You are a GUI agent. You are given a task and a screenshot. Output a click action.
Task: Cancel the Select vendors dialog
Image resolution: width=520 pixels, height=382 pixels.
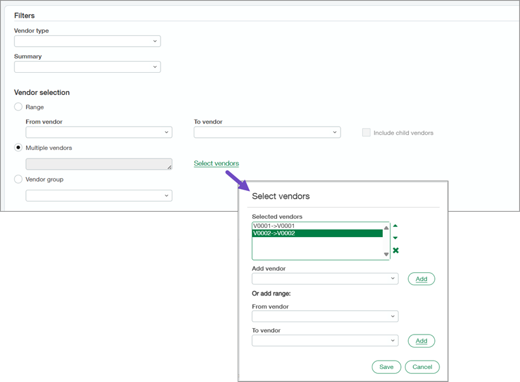pyautogui.click(x=422, y=367)
